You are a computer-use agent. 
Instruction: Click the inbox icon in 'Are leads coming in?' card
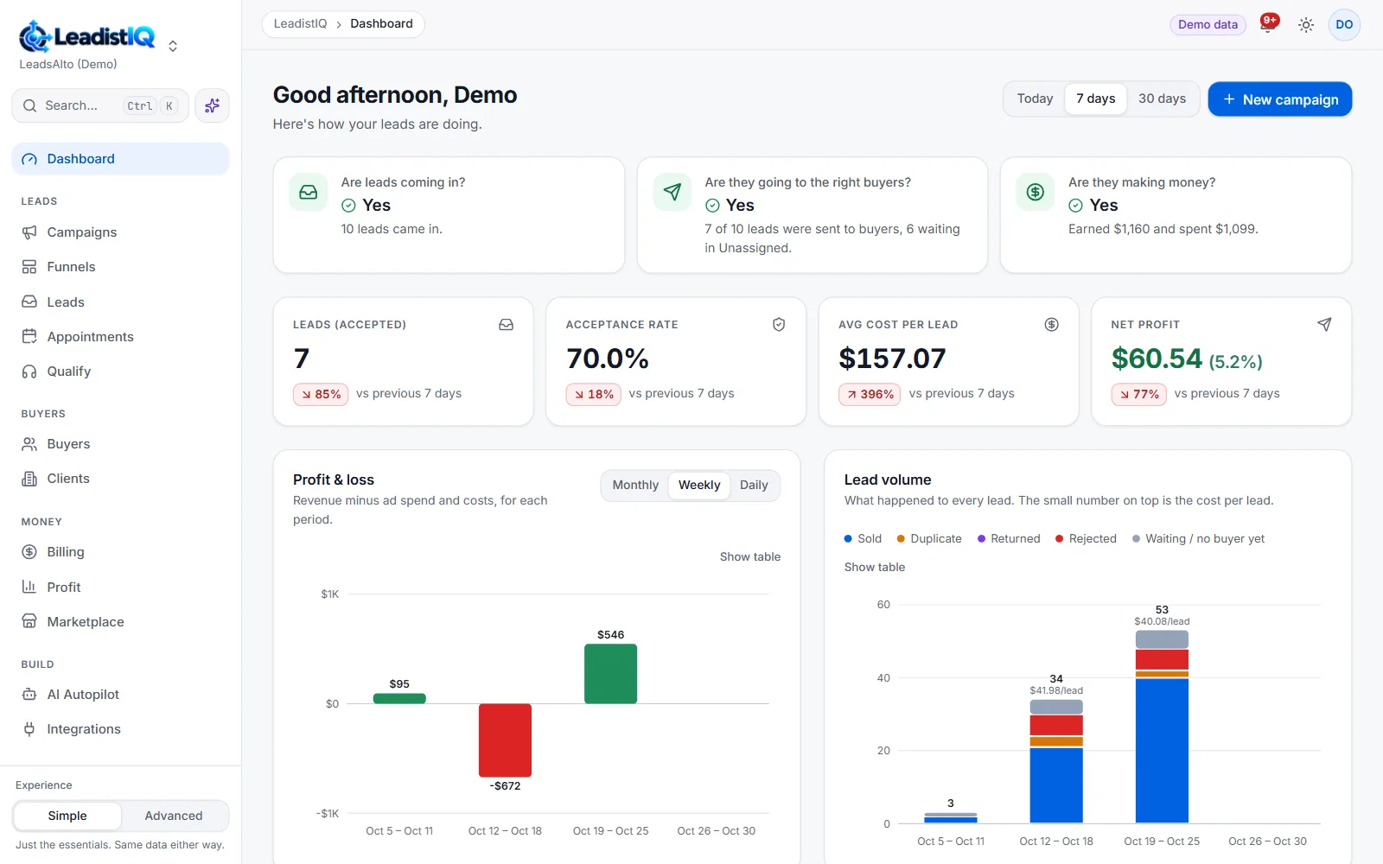[x=309, y=192]
